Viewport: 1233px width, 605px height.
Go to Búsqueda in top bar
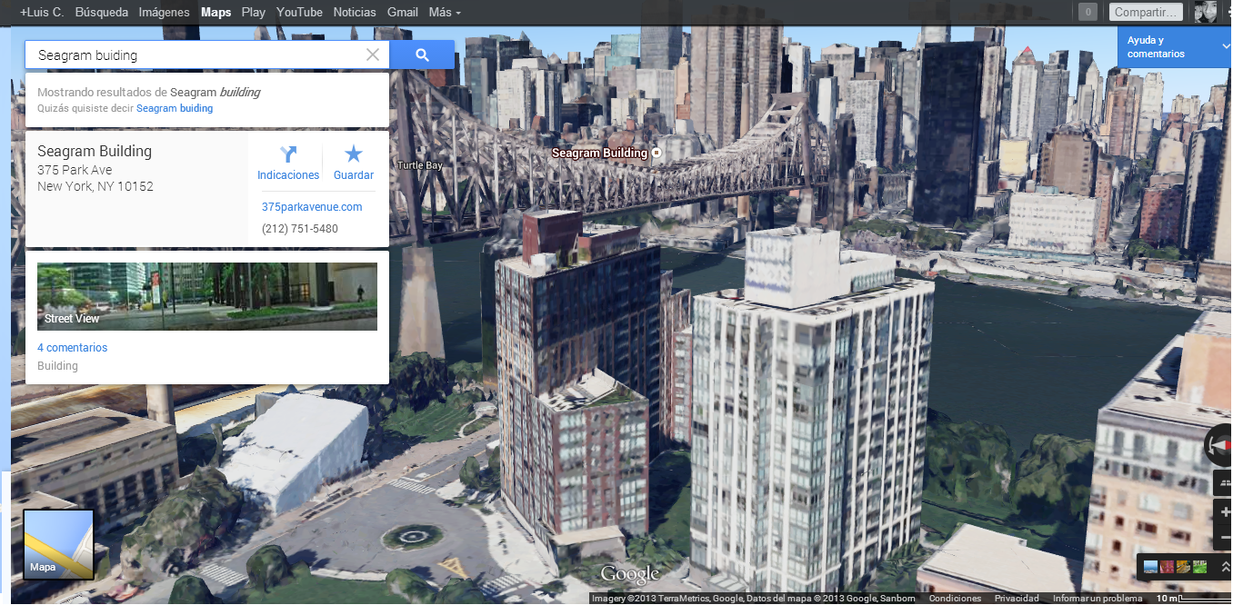101,13
